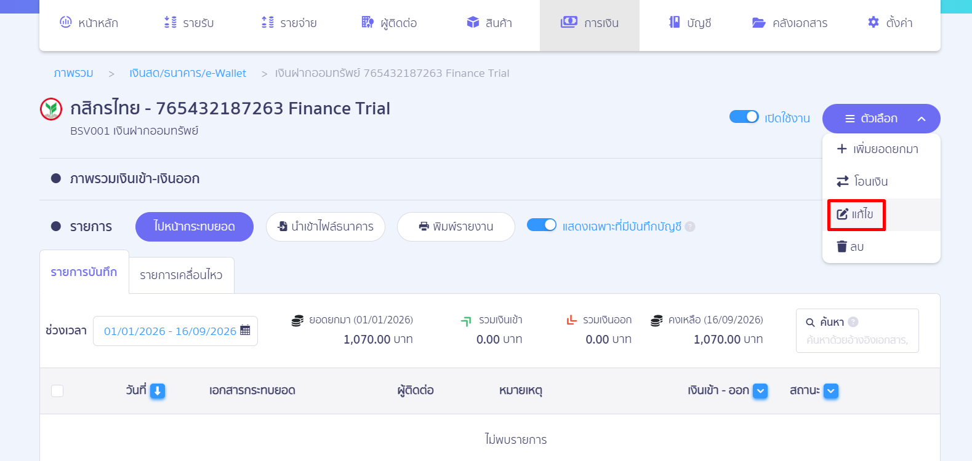This screenshot has height=461, width=972.
Task: Switch to รายการบันทึก tab
Action: pos(84,272)
